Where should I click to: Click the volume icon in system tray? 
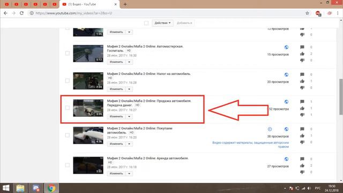tap(309, 188)
